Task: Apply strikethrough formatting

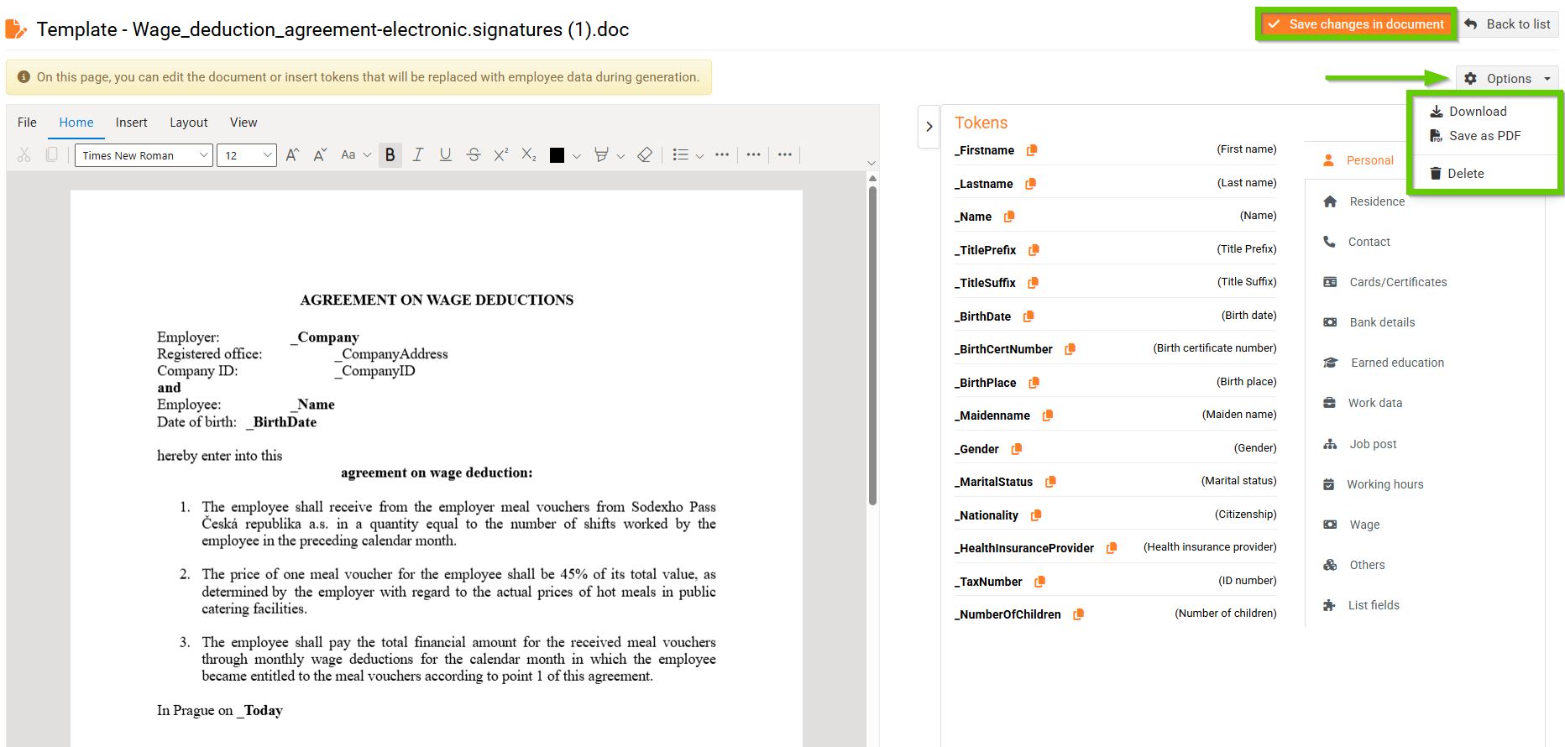Action: click(x=474, y=155)
